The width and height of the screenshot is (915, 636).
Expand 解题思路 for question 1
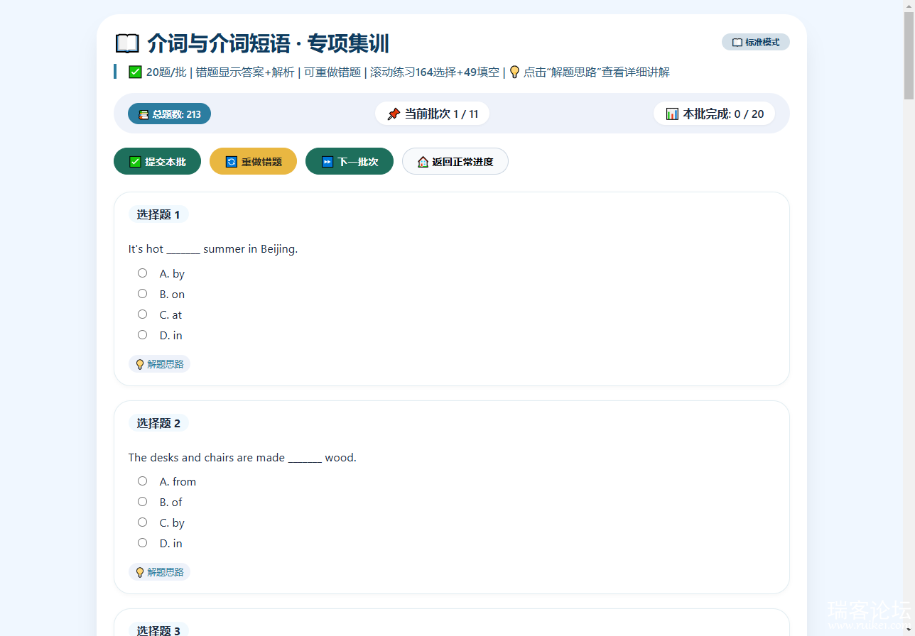pyautogui.click(x=159, y=364)
